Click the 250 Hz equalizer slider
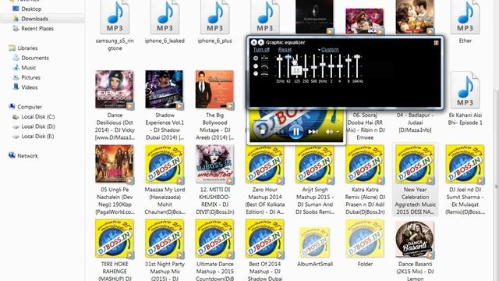Viewport: 499px width, 281px height. (306, 66)
